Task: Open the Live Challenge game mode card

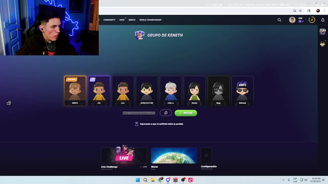Action: click(124, 155)
